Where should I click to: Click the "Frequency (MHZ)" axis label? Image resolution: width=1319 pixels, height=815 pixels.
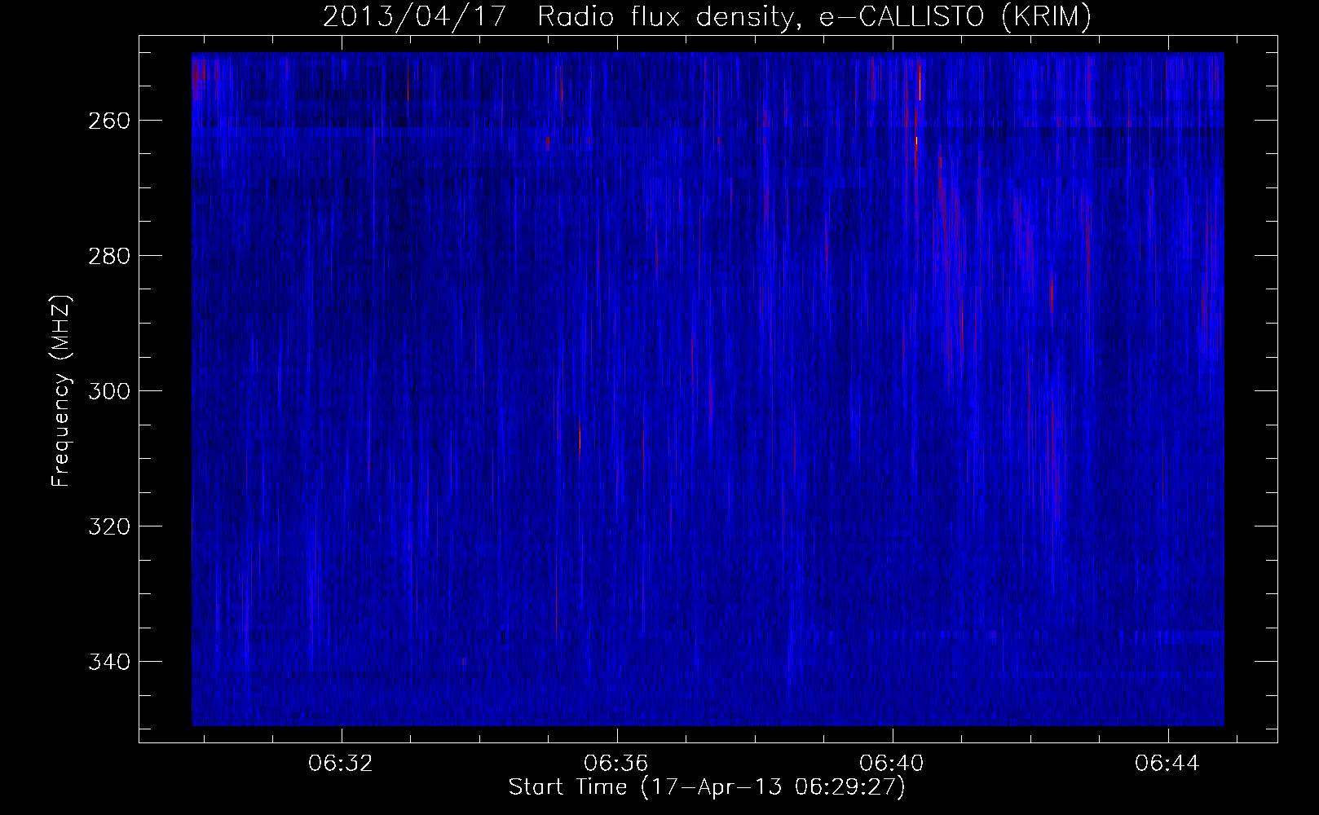[x=61, y=390]
